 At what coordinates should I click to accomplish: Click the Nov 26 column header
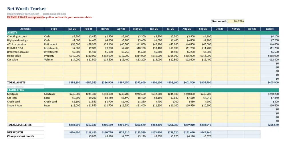coord(236,29)
